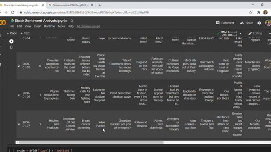This screenshot has height=152, width=271.
Task: Open the Runtime menu
Action: (50, 26)
